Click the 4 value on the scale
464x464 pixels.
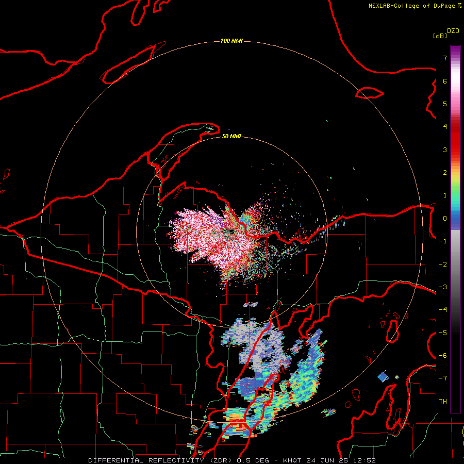tap(445, 127)
